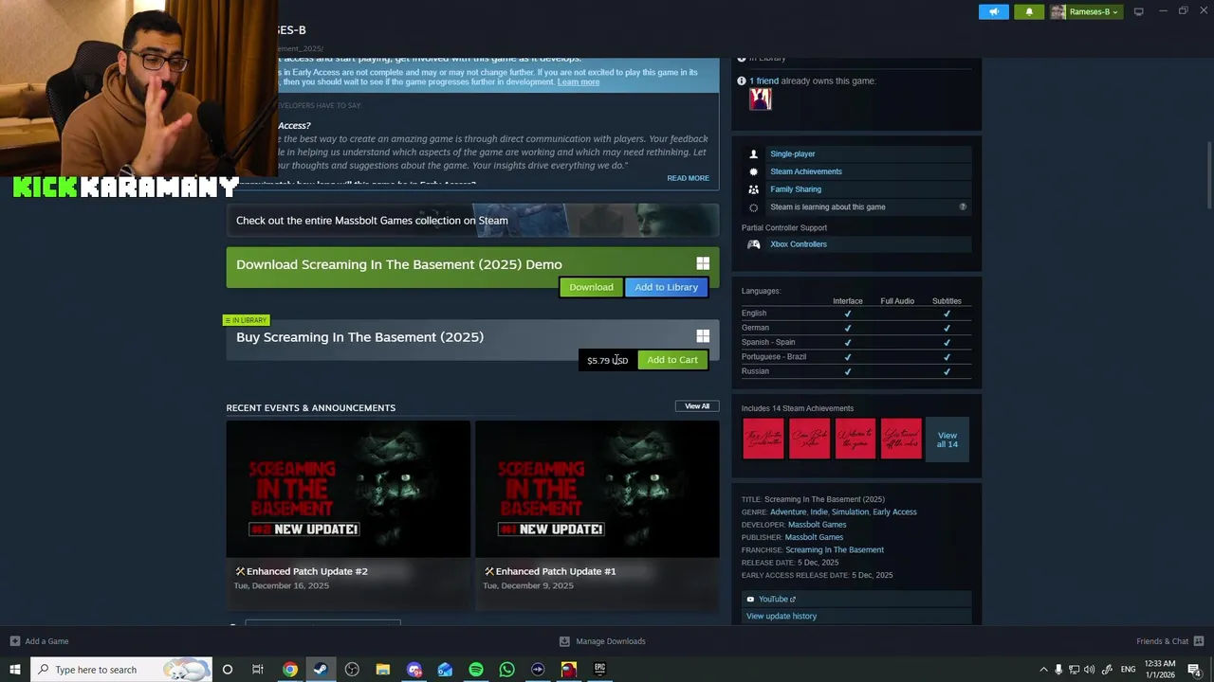Open Epic Games Launcher from taskbar
Image resolution: width=1214 pixels, height=682 pixels.
[599, 670]
